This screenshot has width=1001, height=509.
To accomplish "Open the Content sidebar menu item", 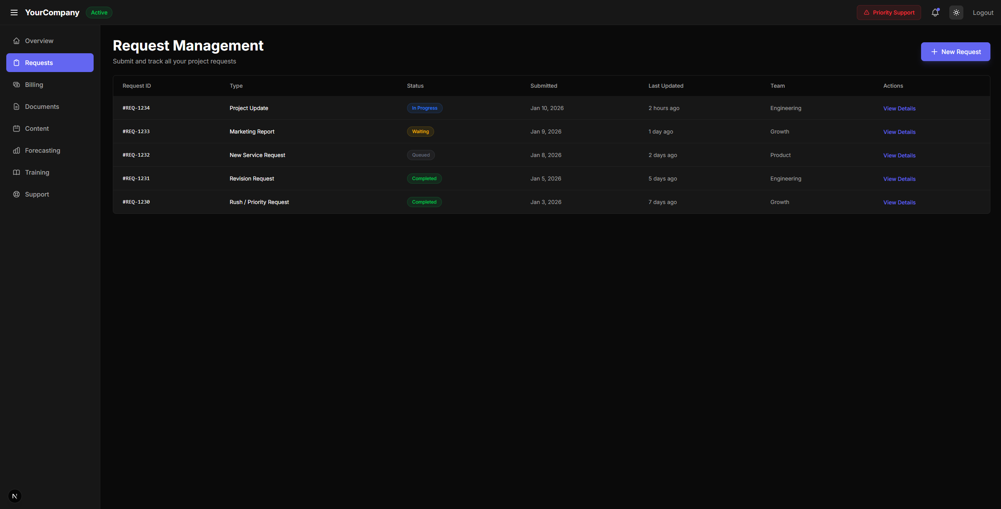I will pos(37,128).
